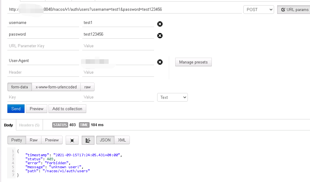Send the request
This screenshot has height=182, width=310.
[x=16, y=109]
